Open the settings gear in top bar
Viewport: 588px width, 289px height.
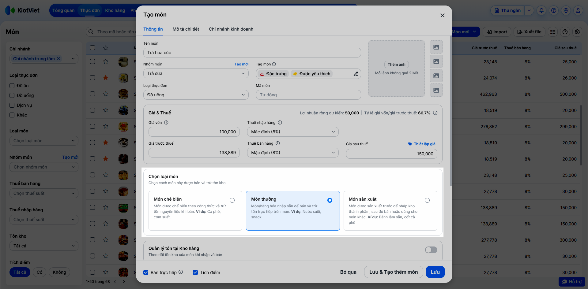click(x=566, y=10)
